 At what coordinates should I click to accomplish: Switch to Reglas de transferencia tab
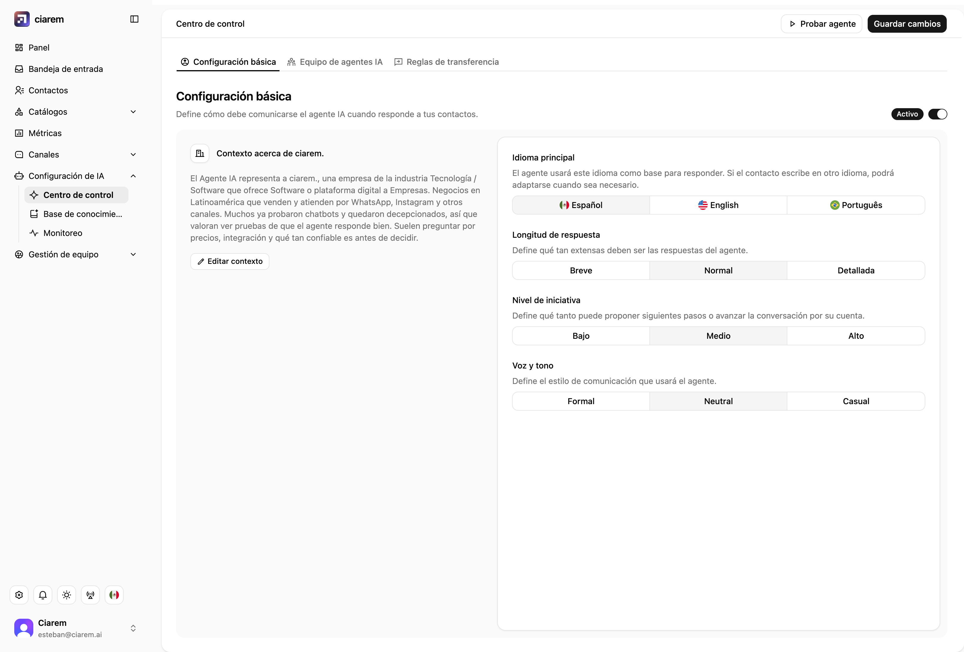pos(446,62)
